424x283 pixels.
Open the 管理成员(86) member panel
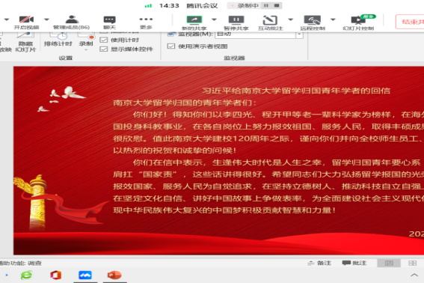point(71,22)
